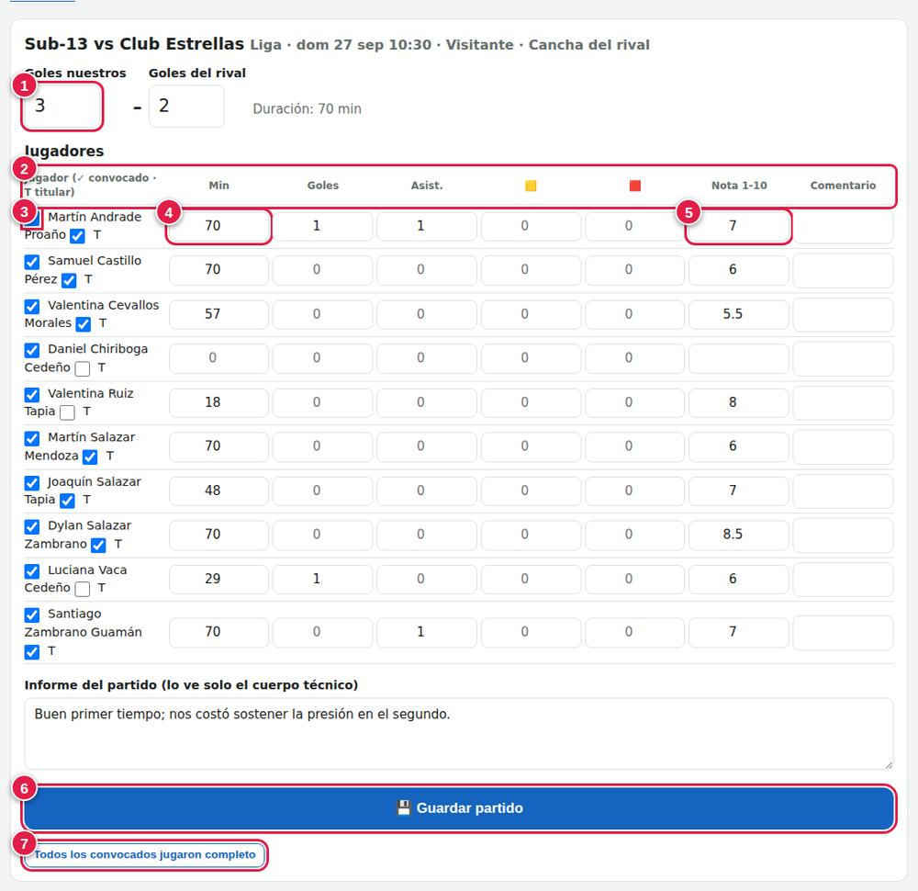Screen dimensions: 918x891
Task: Click the Informe text area resize handle
Action: pyautogui.click(x=888, y=764)
